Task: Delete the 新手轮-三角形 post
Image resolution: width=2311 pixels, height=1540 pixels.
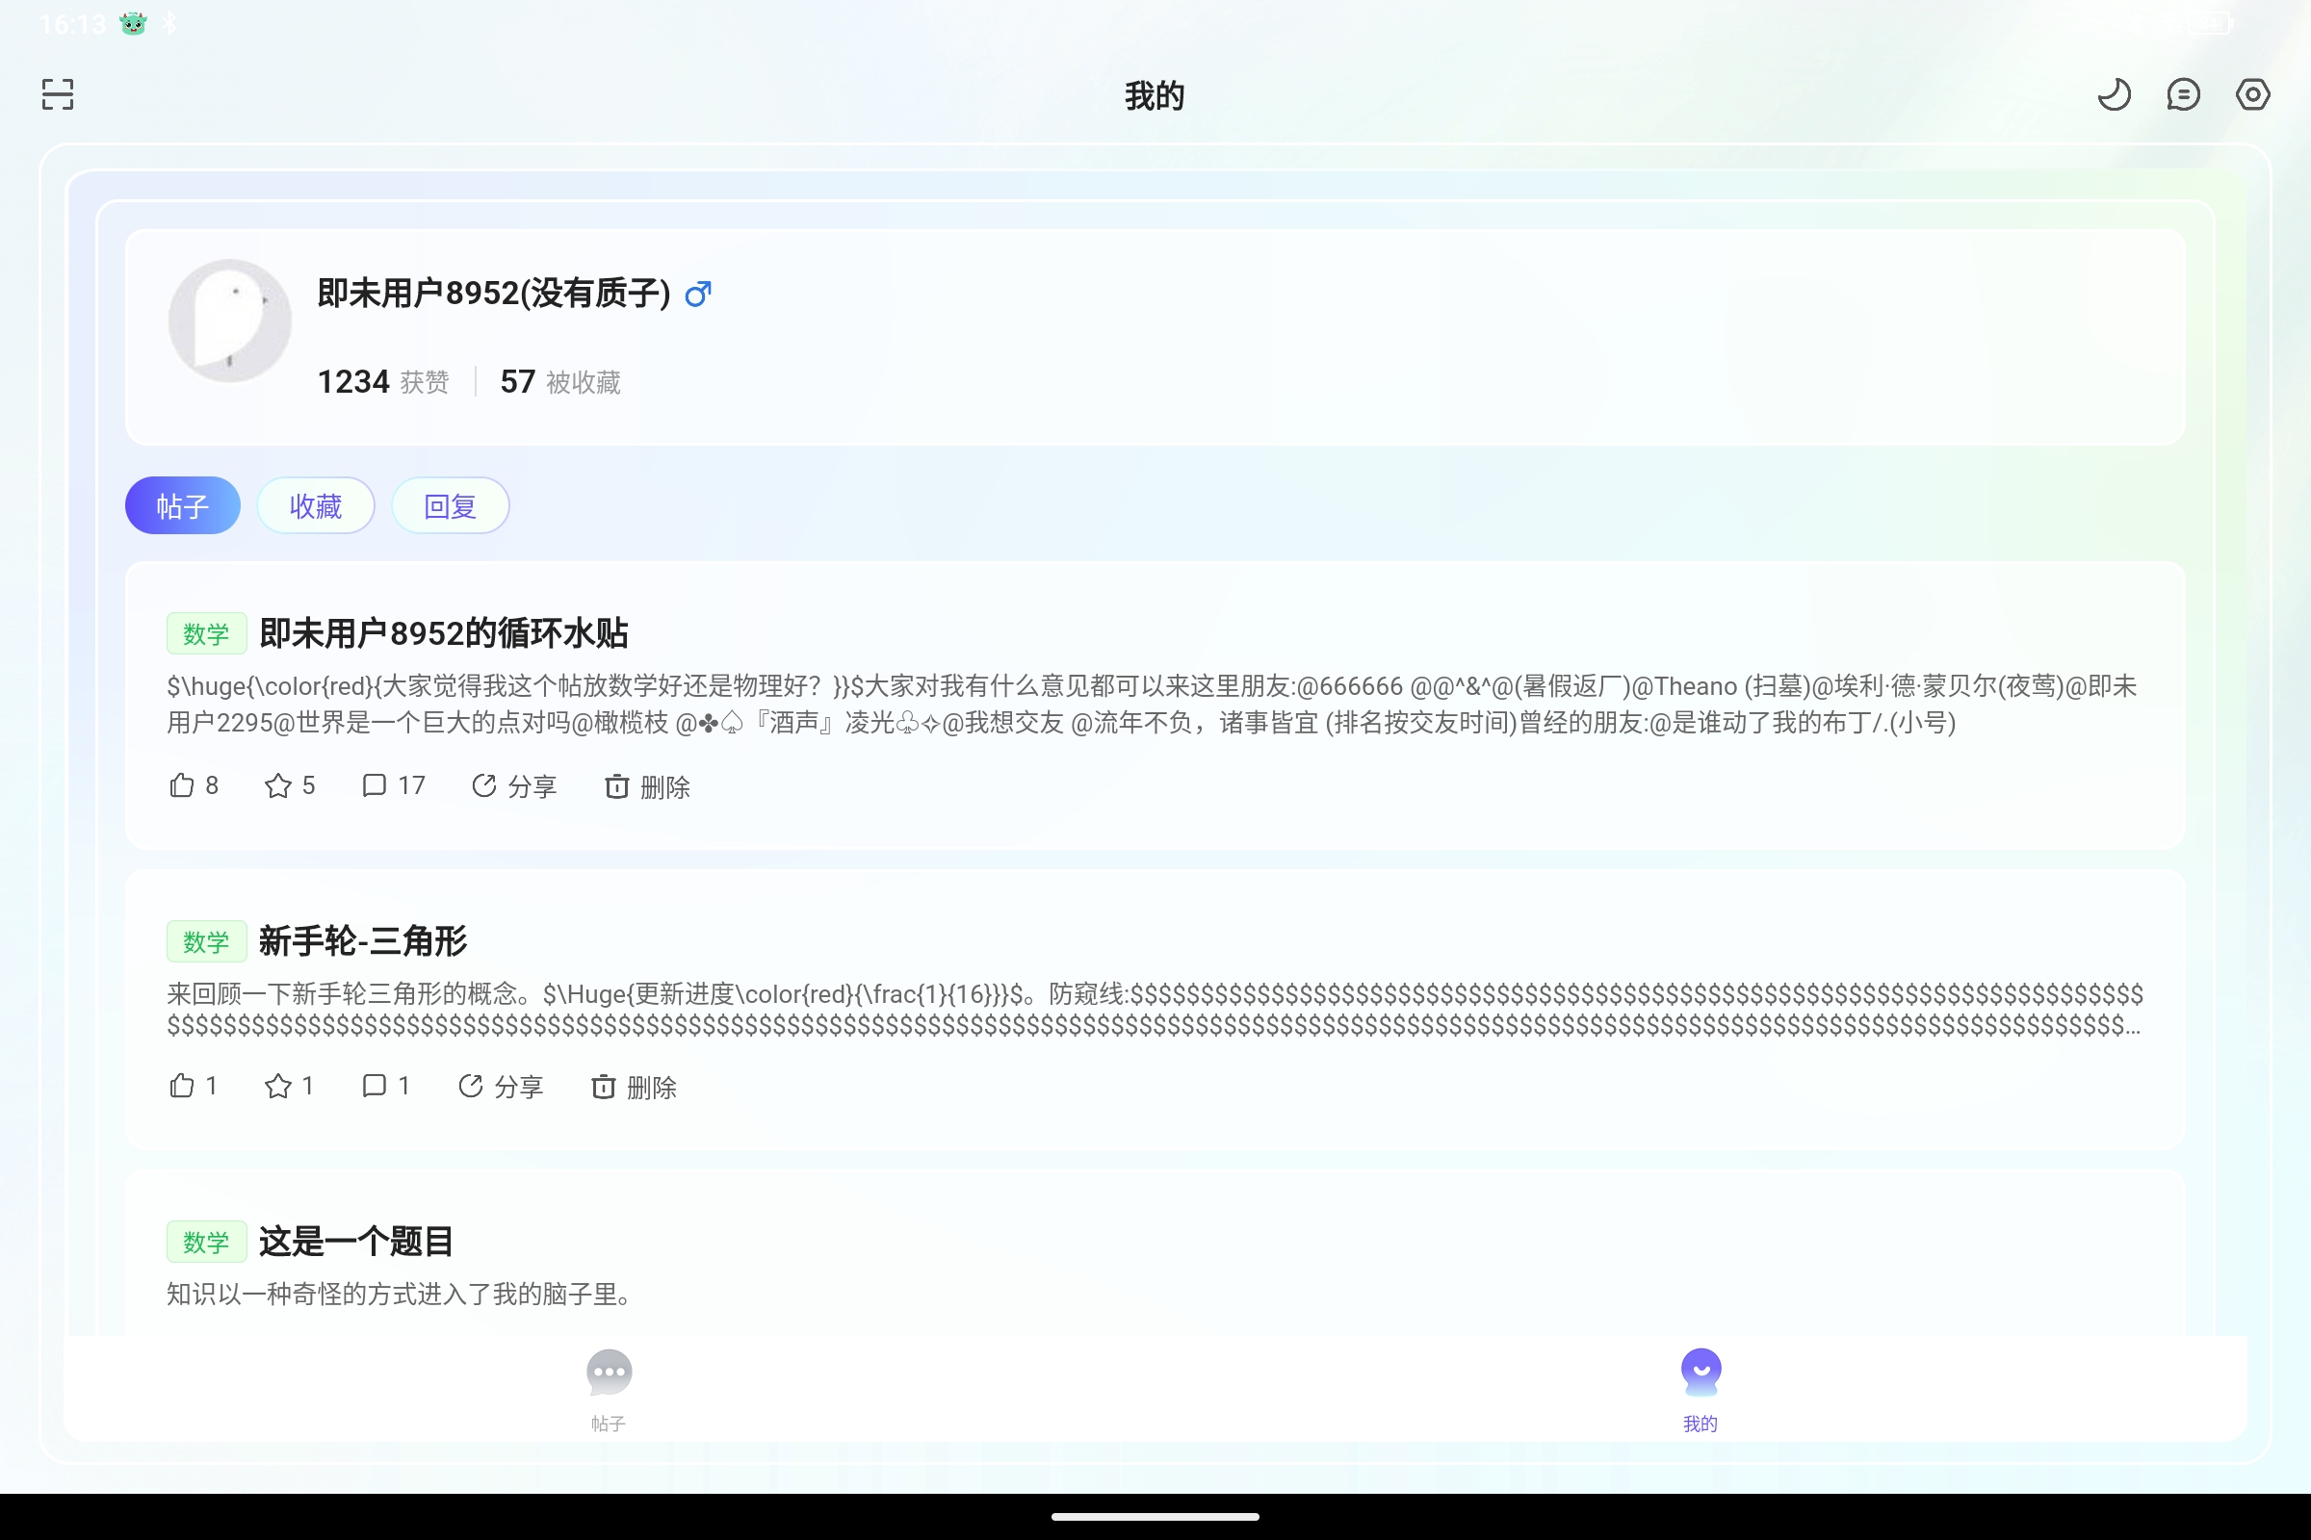Action: pos(634,1087)
